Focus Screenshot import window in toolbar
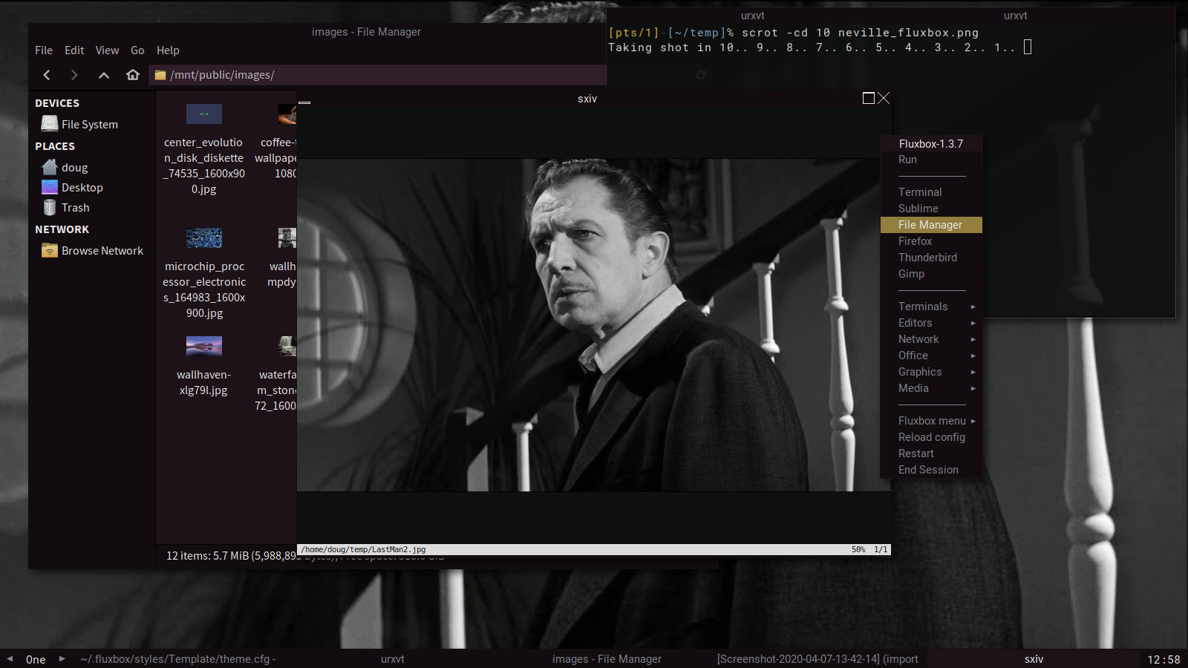Image resolution: width=1188 pixels, height=668 pixels. point(818,659)
